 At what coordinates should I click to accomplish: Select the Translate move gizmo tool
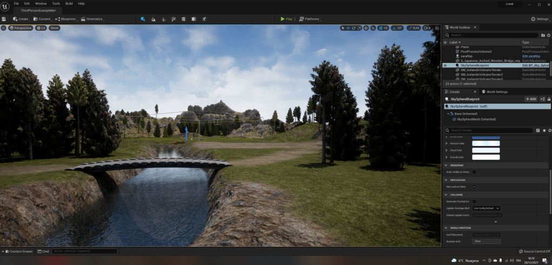pos(348,27)
